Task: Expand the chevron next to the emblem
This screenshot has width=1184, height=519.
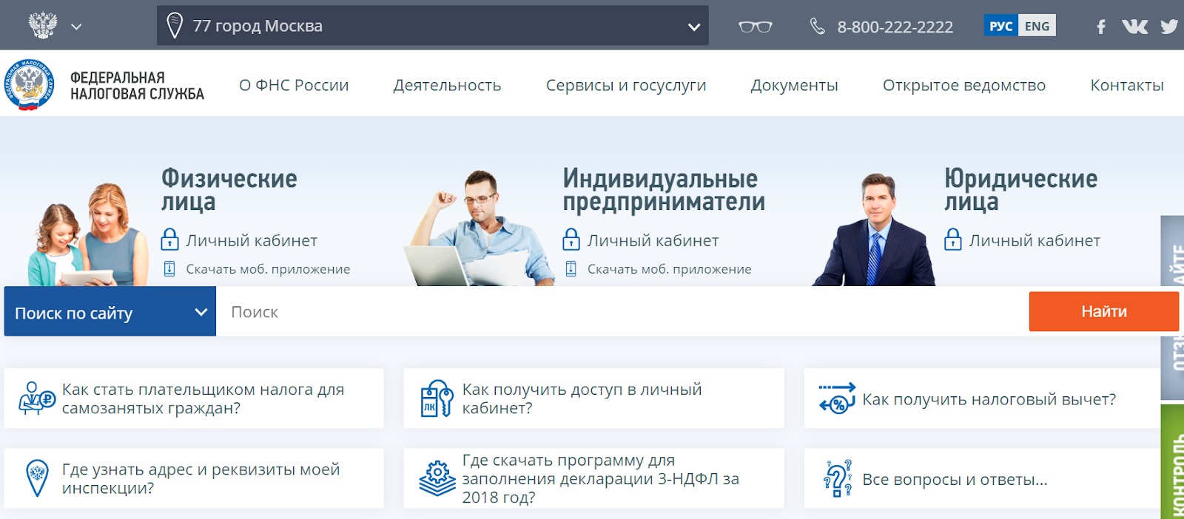Action: [76, 27]
